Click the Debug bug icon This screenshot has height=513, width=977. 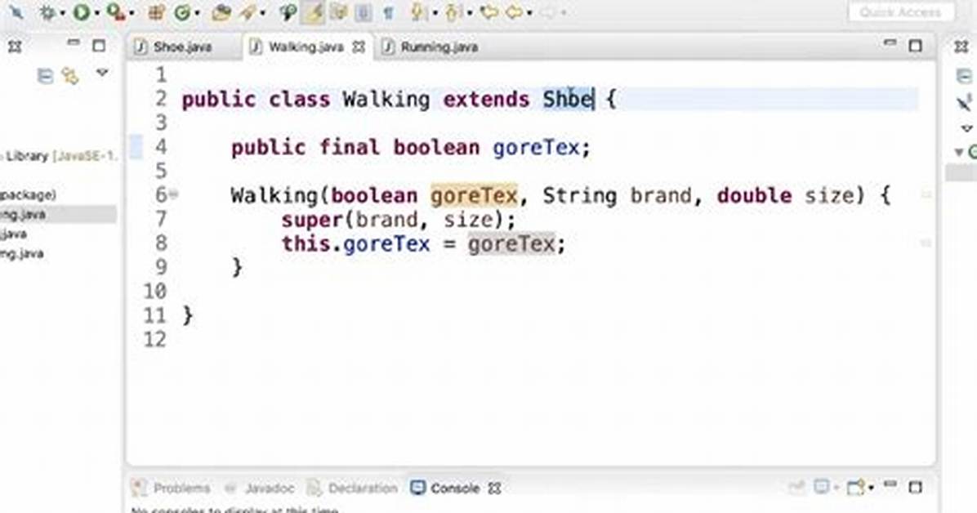(47, 11)
